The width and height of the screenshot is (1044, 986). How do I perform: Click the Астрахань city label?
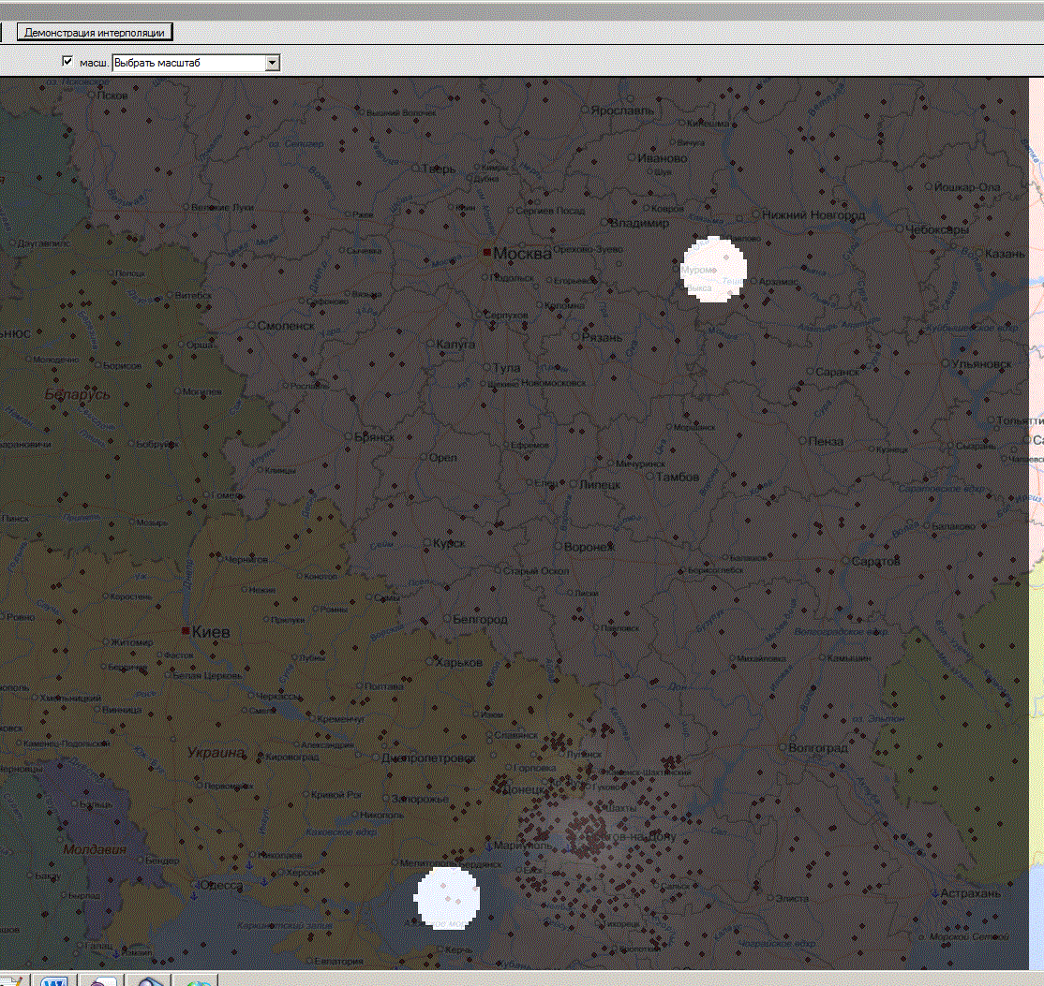[x=971, y=893]
